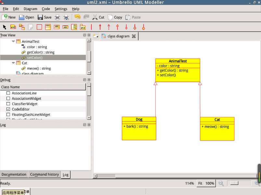Select the Enum tool icon
The image size is (261, 195).
click(74, 27)
